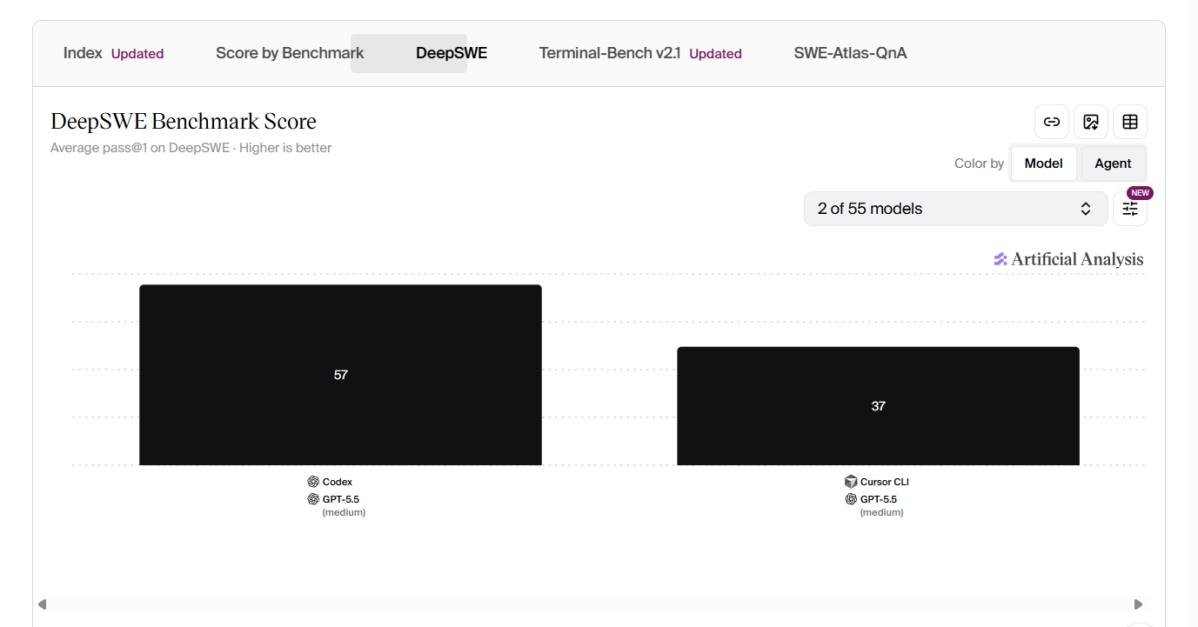
Task: Open the "2 of 55 models" dropdown
Action: [955, 209]
